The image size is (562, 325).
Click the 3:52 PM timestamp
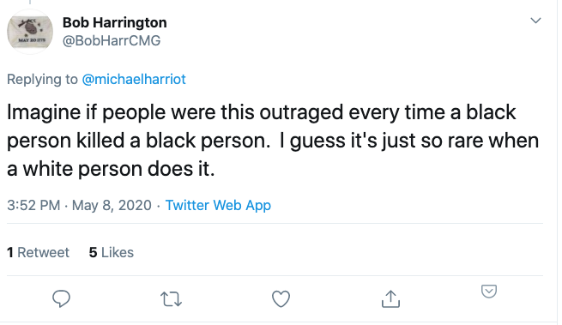(x=33, y=205)
